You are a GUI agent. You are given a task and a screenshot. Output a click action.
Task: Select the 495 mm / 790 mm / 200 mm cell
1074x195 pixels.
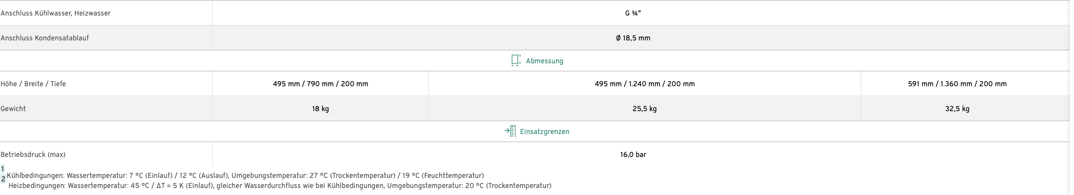pyautogui.click(x=320, y=84)
